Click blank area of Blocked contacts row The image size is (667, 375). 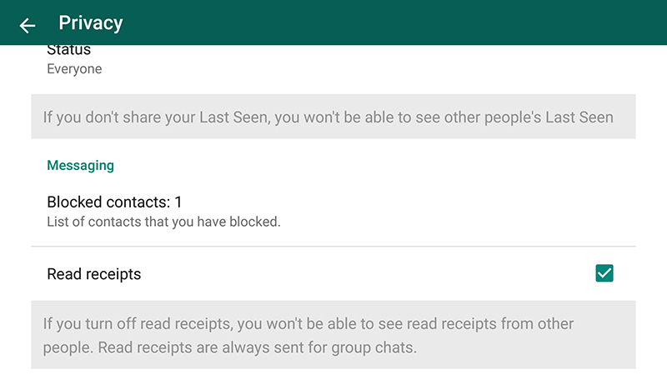434,210
